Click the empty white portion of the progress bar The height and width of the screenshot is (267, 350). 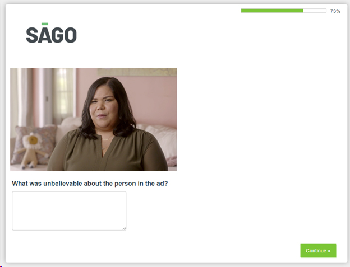[315, 11]
